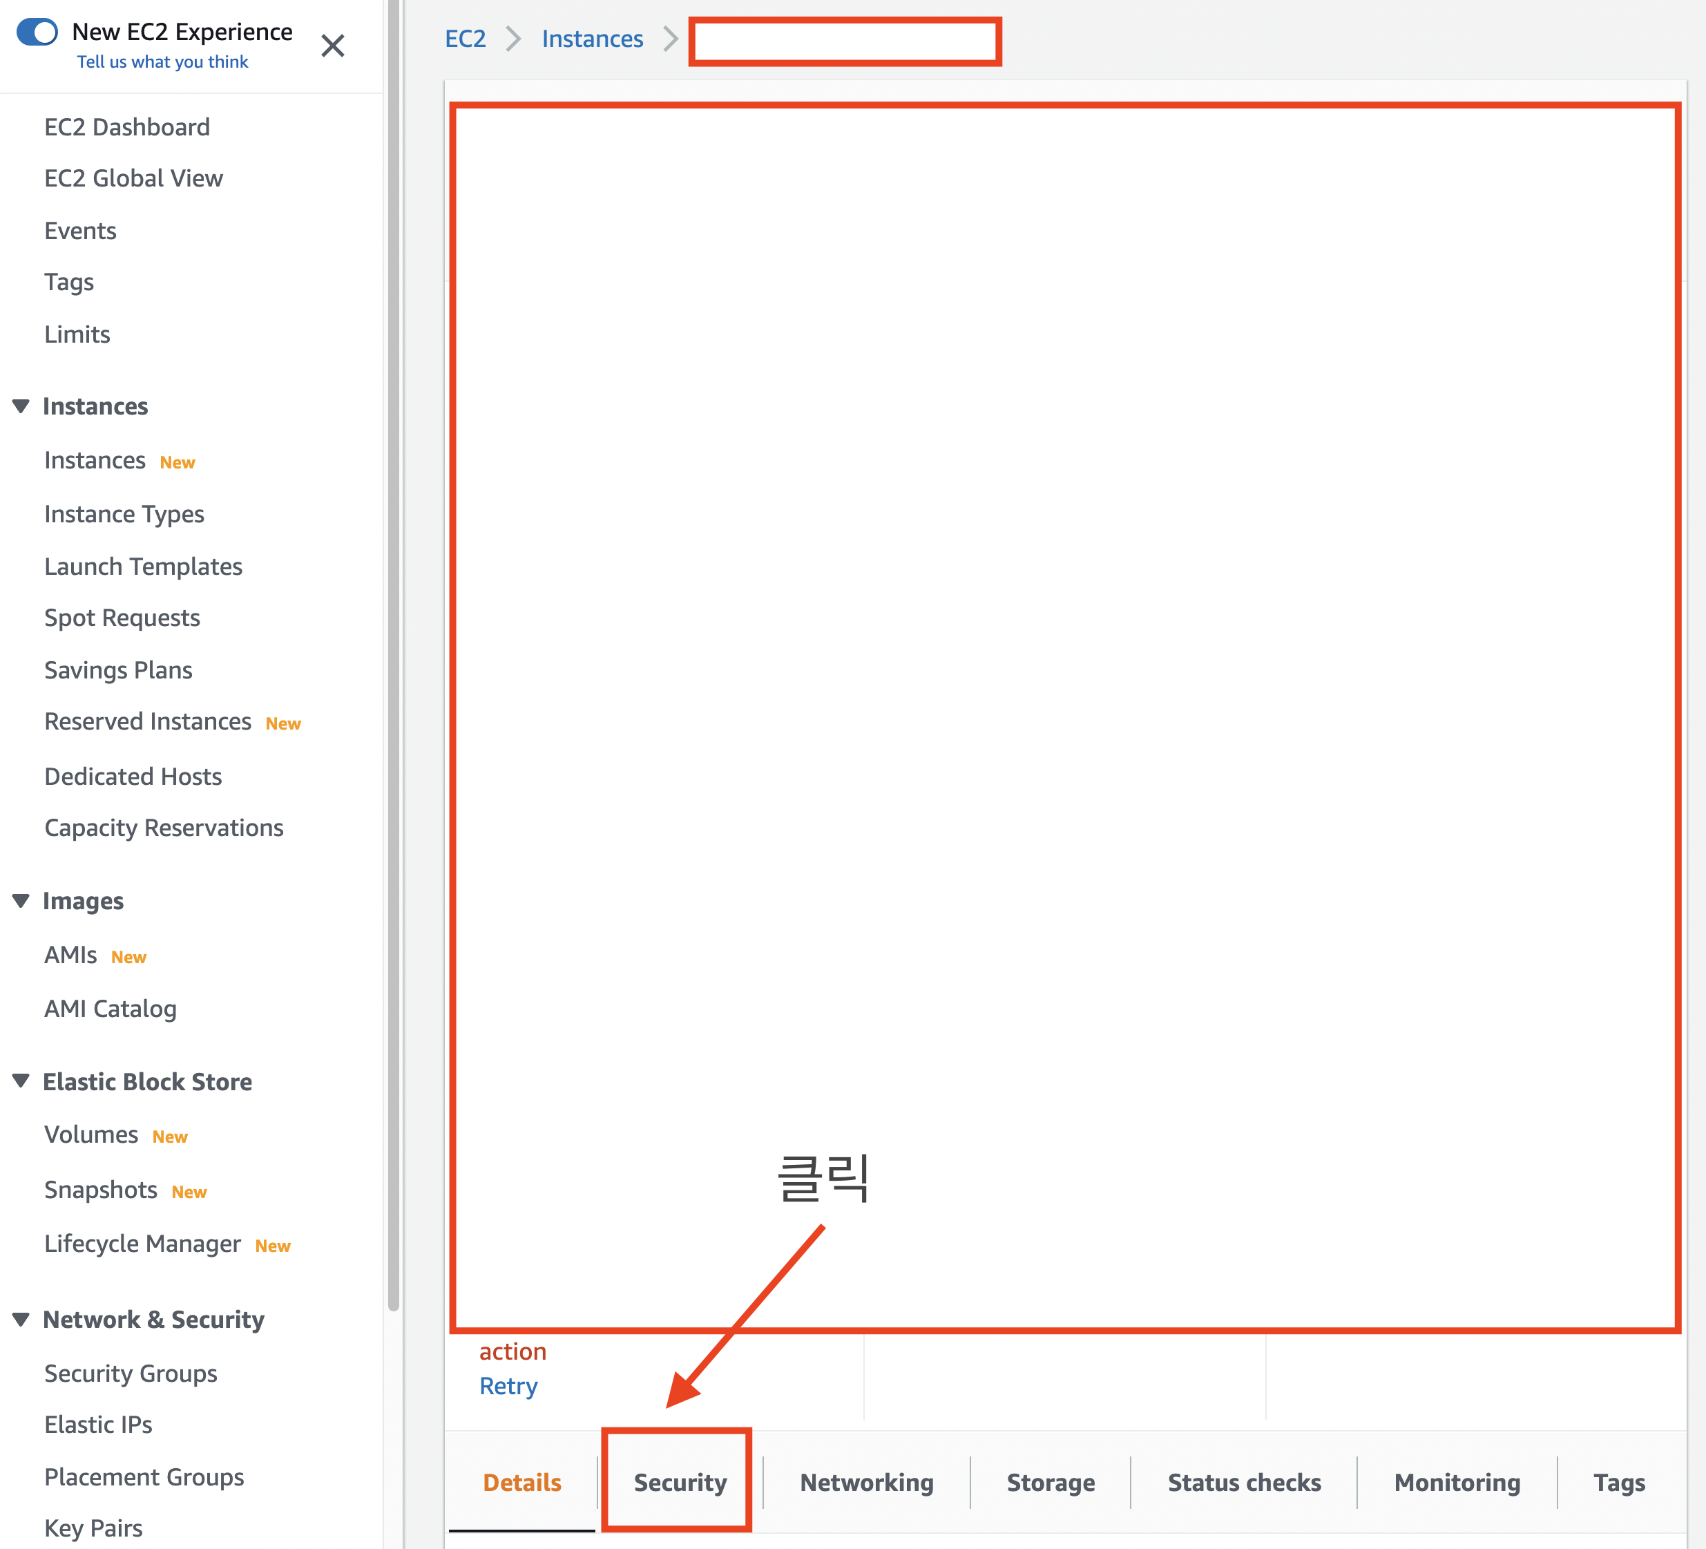1706x1549 pixels.
Task: Open the Networking tab
Action: (x=867, y=1482)
